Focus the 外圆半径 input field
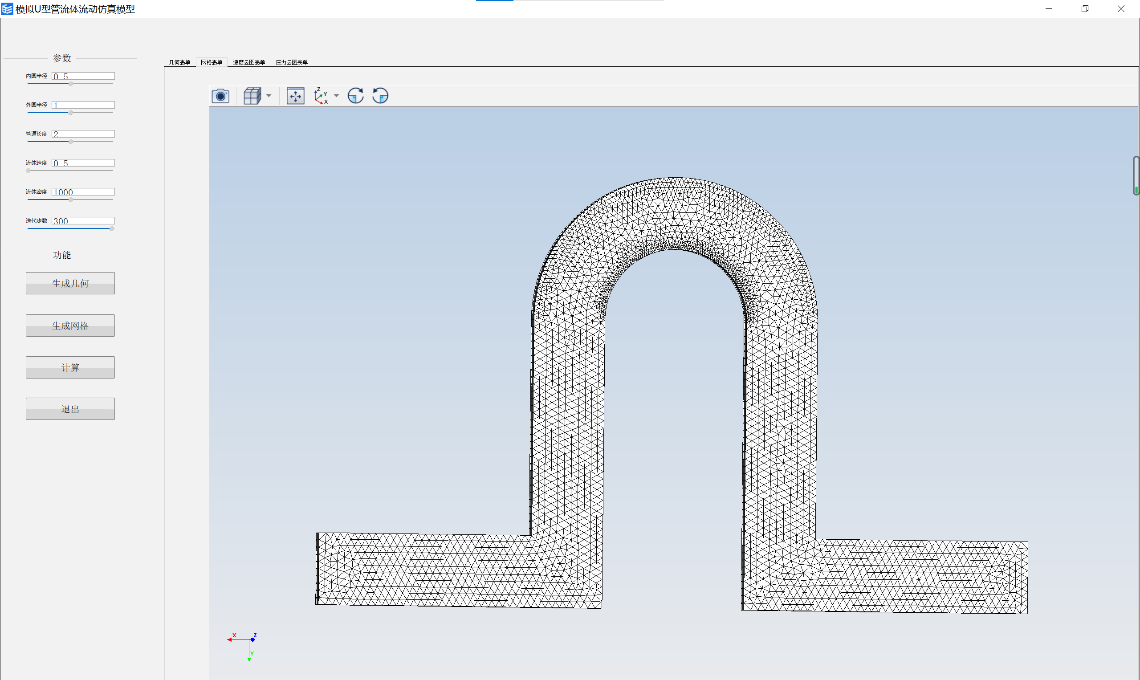 (x=83, y=105)
